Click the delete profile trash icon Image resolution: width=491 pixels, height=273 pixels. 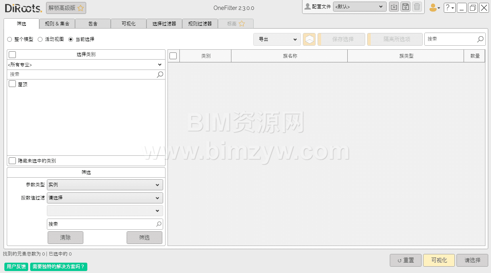[417, 7]
